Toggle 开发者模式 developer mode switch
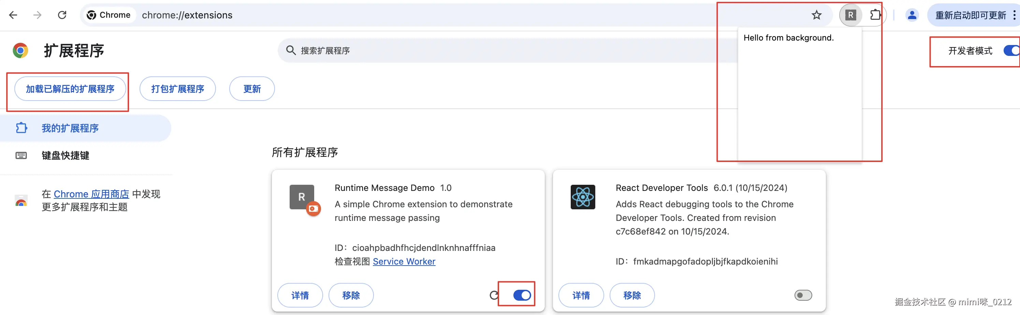The height and width of the screenshot is (315, 1020). [x=1011, y=51]
